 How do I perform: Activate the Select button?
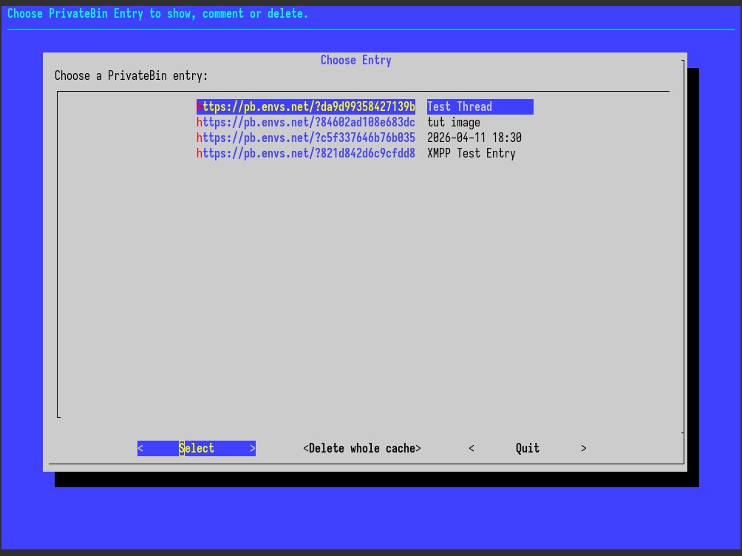(x=197, y=448)
